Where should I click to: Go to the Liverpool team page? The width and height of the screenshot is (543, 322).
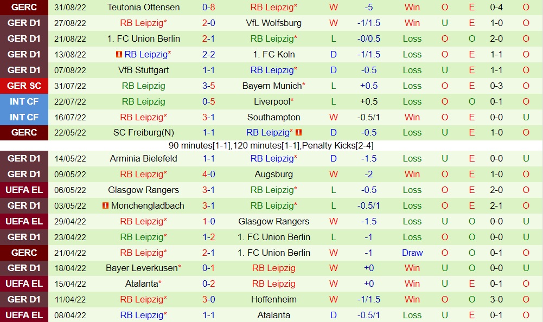[272, 101]
